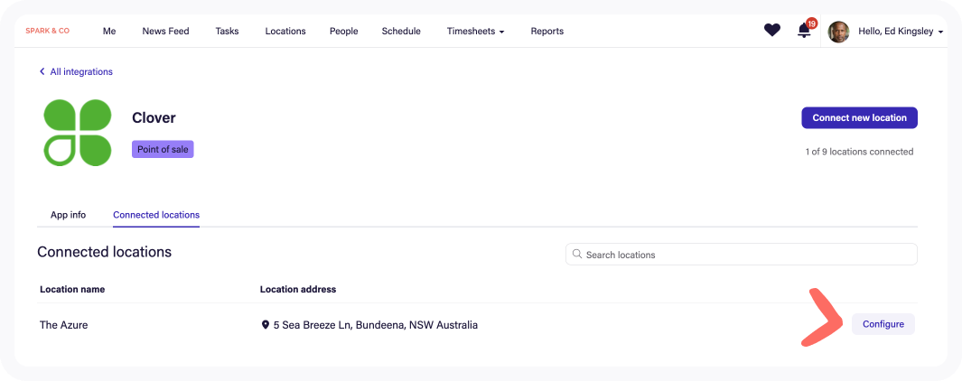Screen dimensions: 962x381
Task: Click the Clover four-leaf logo
Action: (x=78, y=133)
